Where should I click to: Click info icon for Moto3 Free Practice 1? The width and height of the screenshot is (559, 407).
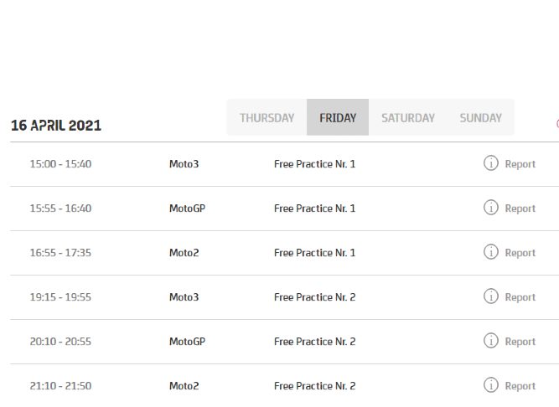pyautogui.click(x=491, y=163)
